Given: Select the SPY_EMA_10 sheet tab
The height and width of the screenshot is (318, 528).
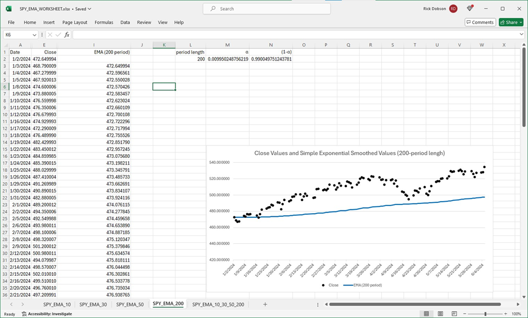Looking at the screenshot, I should click(57, 304).
